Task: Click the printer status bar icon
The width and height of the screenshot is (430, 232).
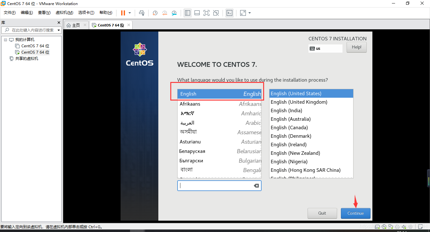Action: tap(397, 226)
